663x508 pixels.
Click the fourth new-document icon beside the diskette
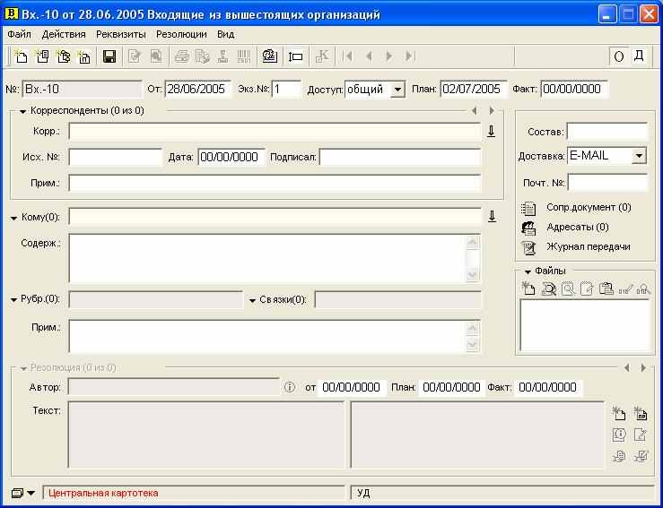tap(84, 56)
